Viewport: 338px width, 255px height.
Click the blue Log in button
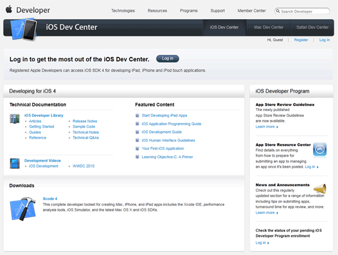pos(168,58)
